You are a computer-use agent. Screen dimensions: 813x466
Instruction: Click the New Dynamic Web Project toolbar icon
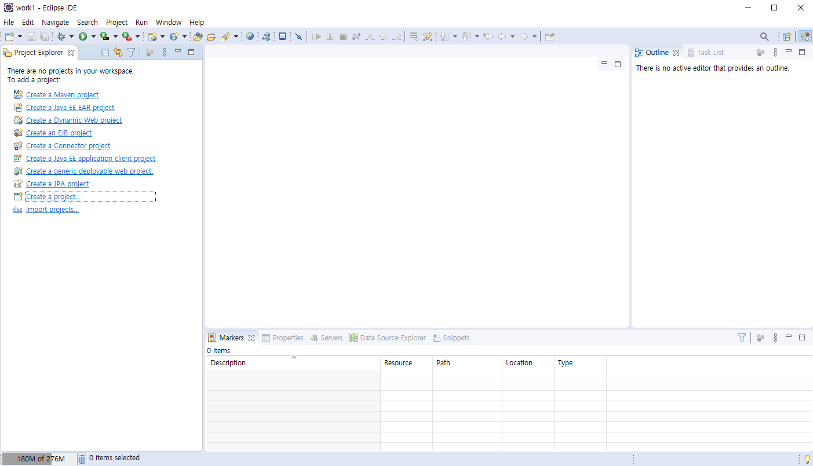coord(152,36)
